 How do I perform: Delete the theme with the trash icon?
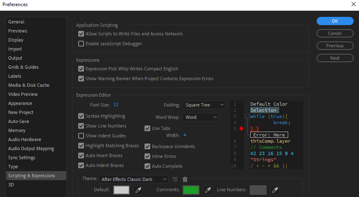tap(185, 179)
